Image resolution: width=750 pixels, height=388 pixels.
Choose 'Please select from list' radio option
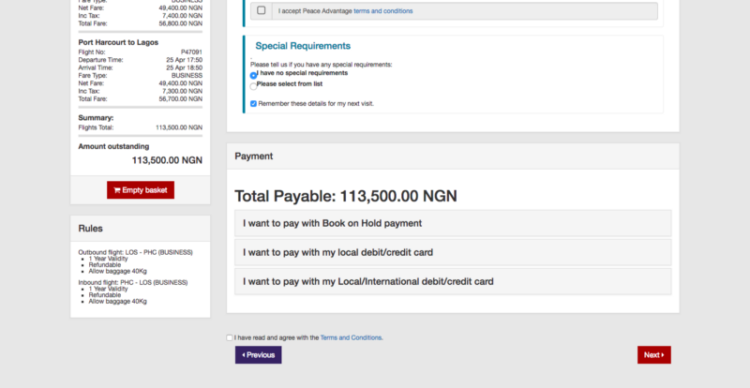click(253, 84)
